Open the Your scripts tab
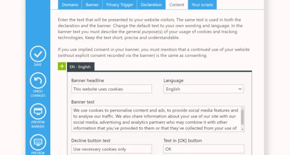Screen dimensions: 290x155 coord(202,5)
